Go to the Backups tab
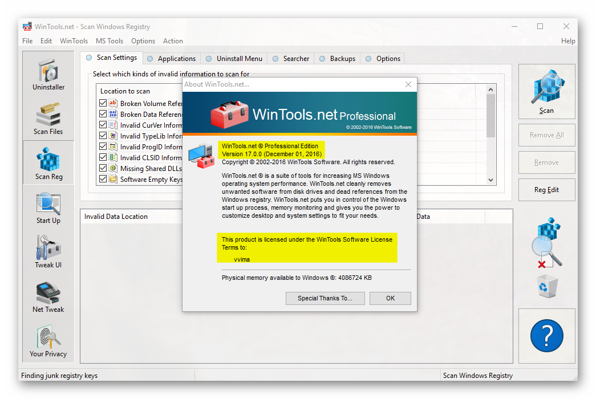Image resolution: width=596 pixels, height=399 pixels. point(338,59)
